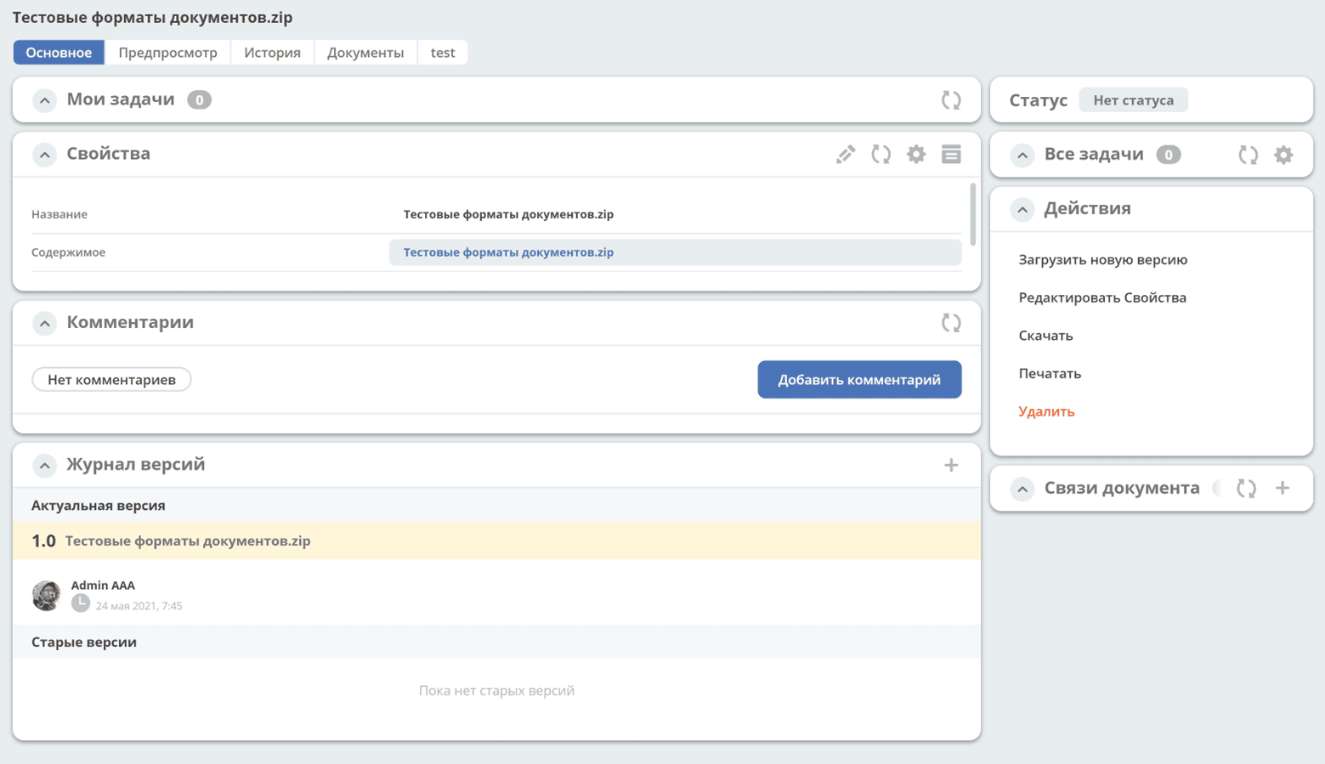Click the Admin AAA author name
Screen dimensions: 1325x764
[103, 586]
